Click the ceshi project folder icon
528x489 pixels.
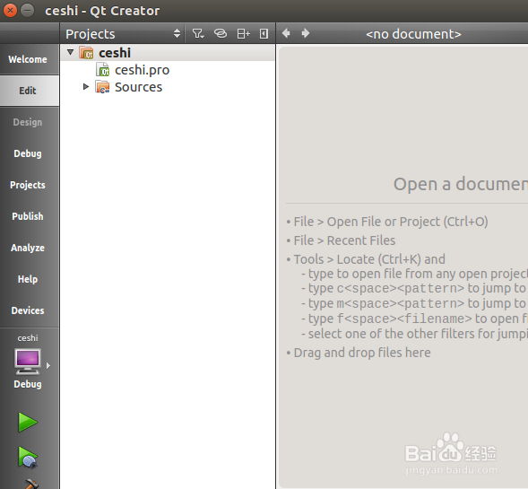click(x=87, y=53)
